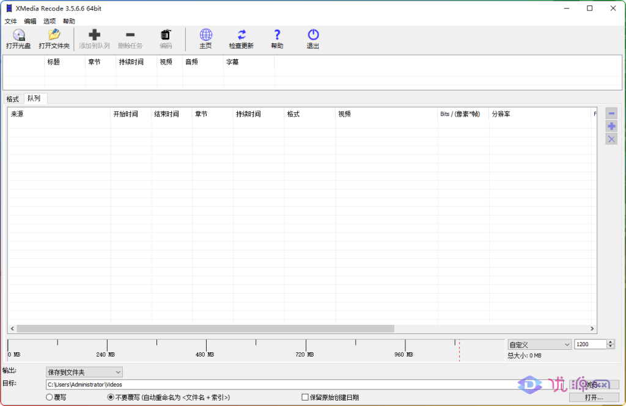Click the 开始时间 column header

tap(131, 114)
